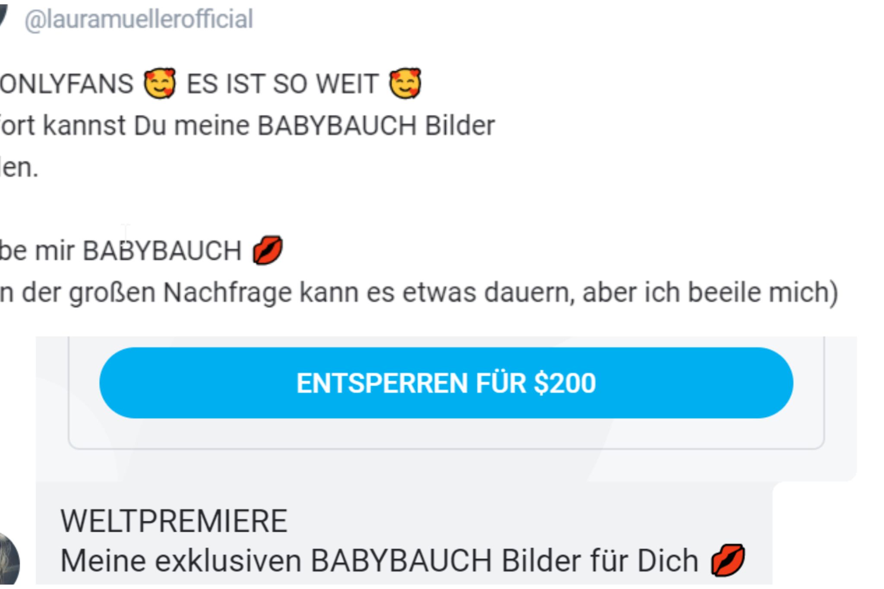Click the 'aber ich beeile mich)' text

[710, 293]
